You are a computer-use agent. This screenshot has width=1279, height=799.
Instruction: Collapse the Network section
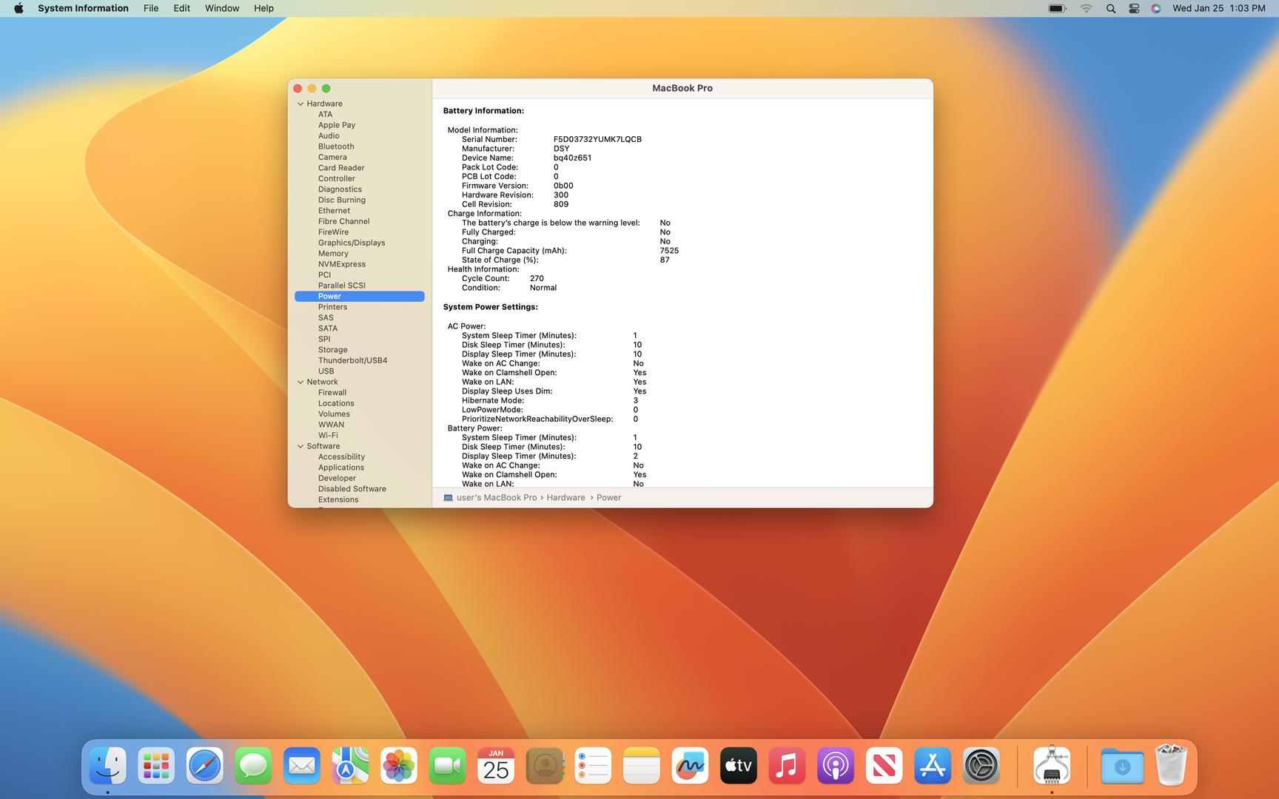tap(301, 382)
